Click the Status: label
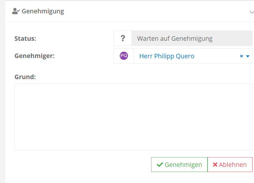 pos(25,38)
